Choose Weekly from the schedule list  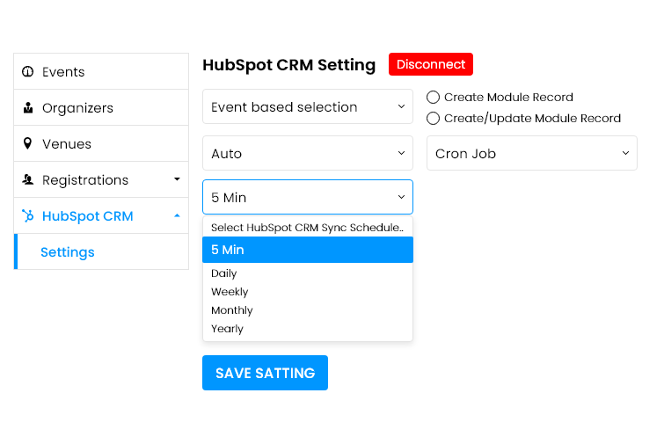pos(308,292)
